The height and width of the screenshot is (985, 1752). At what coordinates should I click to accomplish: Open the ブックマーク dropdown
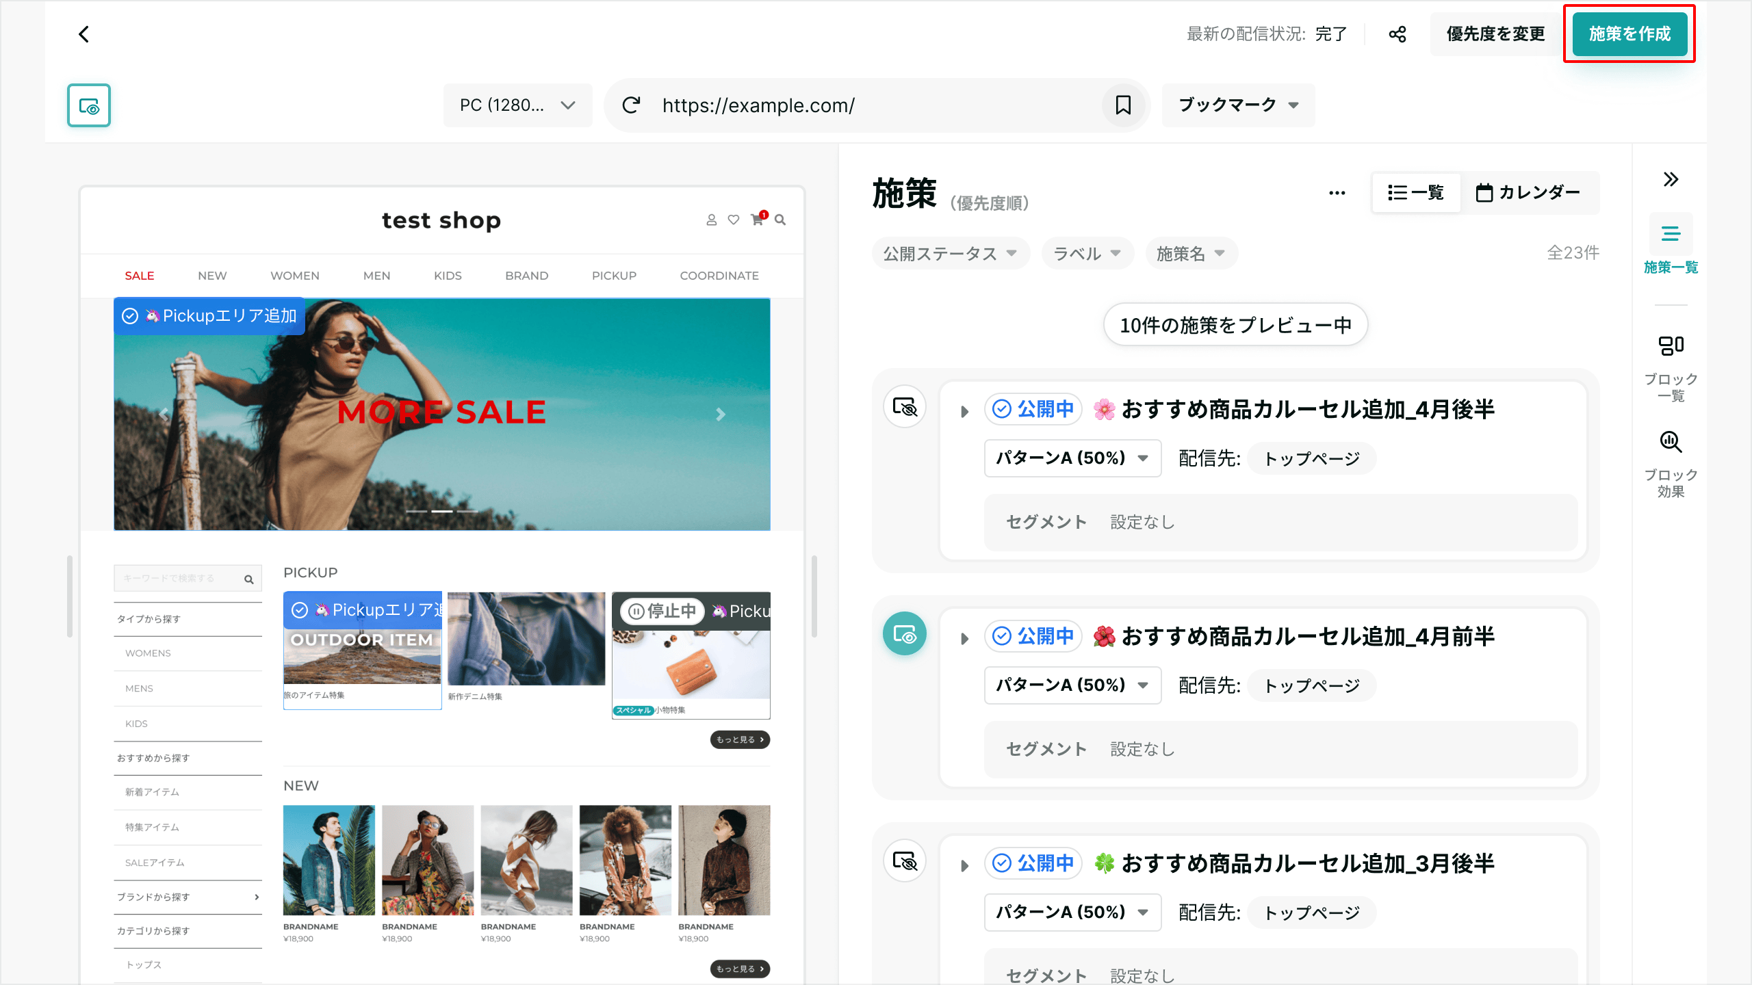point(1238,105)
